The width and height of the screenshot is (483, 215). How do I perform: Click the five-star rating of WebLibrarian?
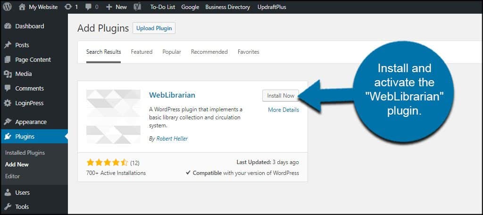[x=107, y=162]
